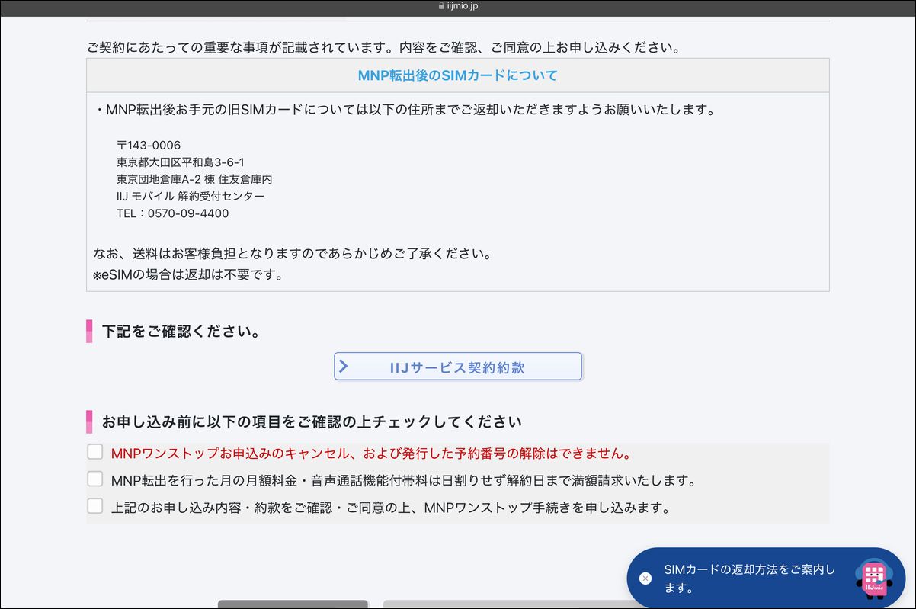Click the postal code 〒143-0006
Viewport: 916px width, 609px height.
tap(149, 145)
